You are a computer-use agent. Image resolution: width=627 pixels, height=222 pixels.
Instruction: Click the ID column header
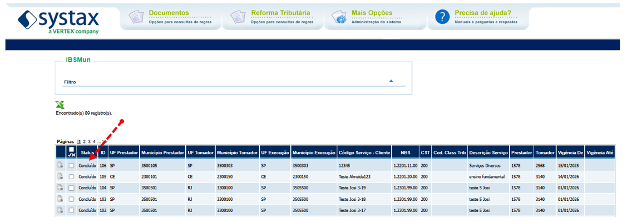click(103, 153)
